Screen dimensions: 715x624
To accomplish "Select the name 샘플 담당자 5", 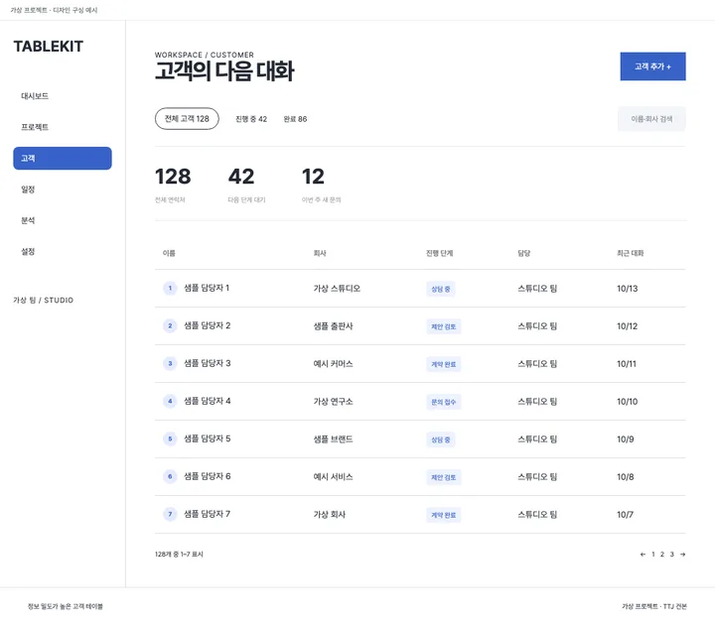I will click(207, 438).
